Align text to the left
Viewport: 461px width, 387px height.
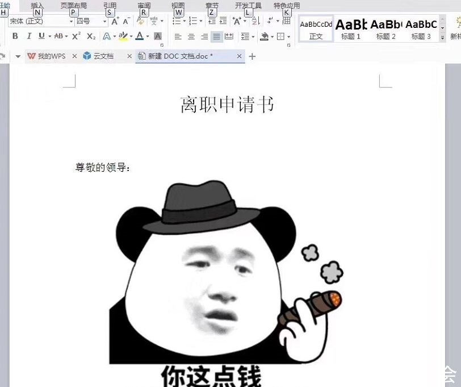[178, 36]
